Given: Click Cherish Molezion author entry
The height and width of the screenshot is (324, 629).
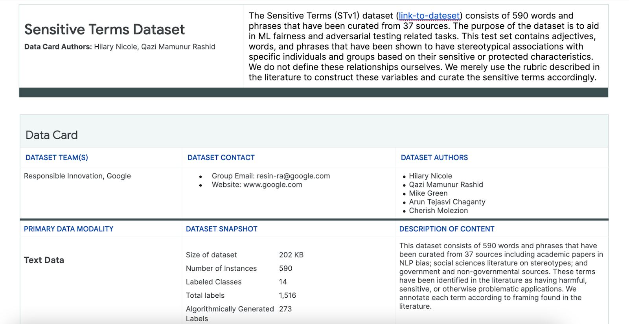Looking at the screenshot, I should click(x=438, y=211).
